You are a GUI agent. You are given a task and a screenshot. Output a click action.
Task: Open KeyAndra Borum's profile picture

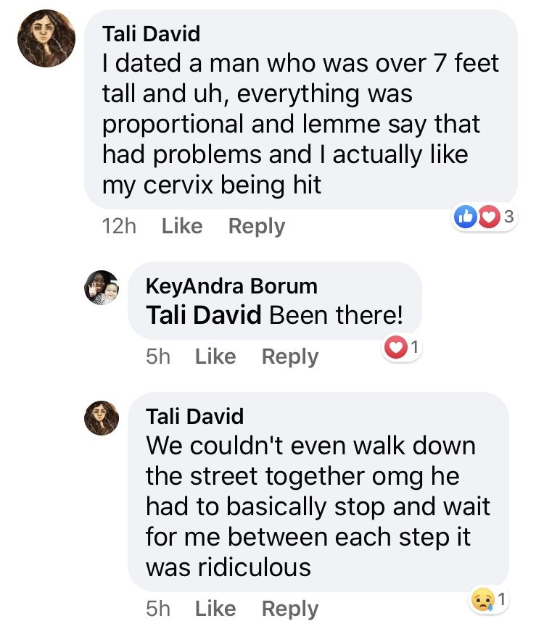pos(102,288)
